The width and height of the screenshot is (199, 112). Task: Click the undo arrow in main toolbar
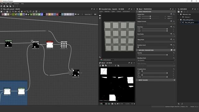(x=13, y=6)
